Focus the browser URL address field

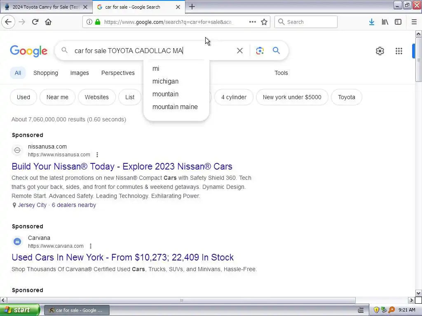click(x=167, y=22)
